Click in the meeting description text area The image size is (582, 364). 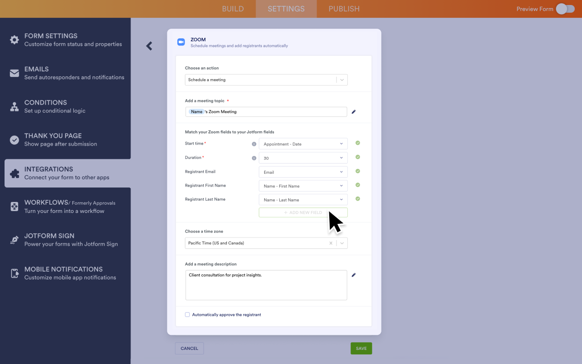266,287
